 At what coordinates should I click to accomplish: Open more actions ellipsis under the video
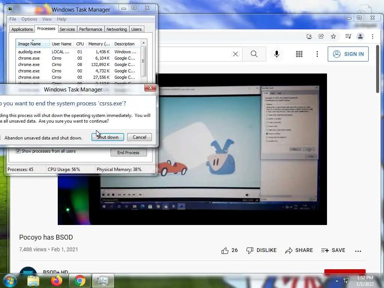(x=358, y=251)
